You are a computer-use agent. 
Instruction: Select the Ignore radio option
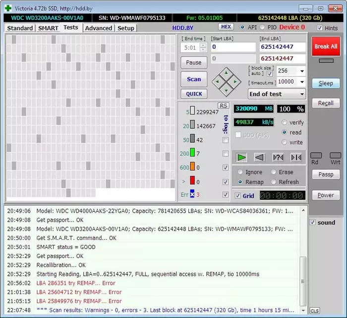pyautogui.click(x=240, y=172)
